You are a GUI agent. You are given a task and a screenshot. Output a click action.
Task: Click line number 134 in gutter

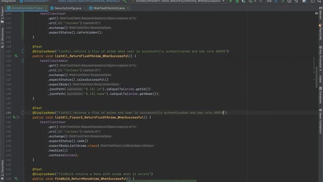click(9, 113)
